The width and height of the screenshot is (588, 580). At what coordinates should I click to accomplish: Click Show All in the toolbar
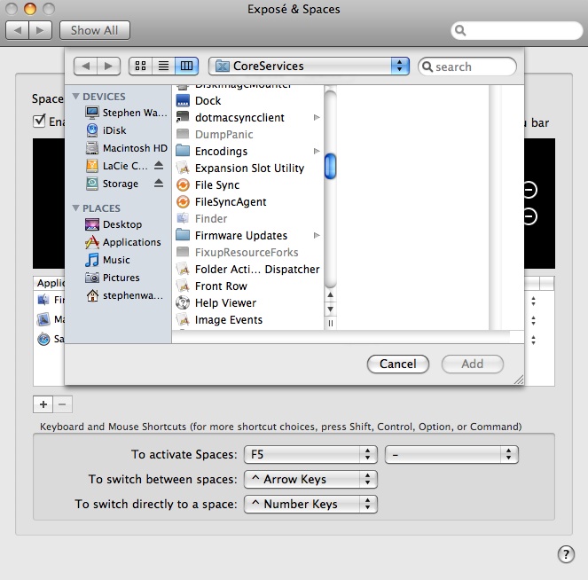pyautogui.click(x=95, y=30)
